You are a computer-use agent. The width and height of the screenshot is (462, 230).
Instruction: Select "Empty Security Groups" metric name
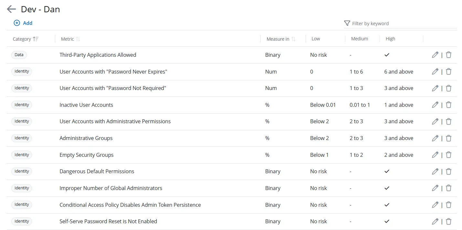coord(87,155)
